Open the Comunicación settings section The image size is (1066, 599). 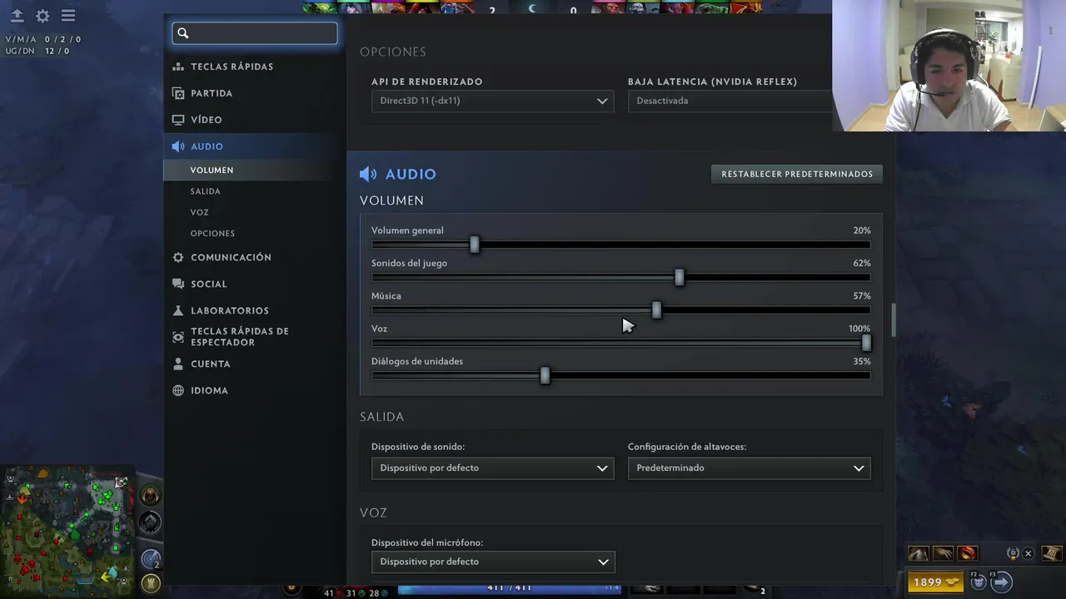pyautogui.click(x=231, y=257)
